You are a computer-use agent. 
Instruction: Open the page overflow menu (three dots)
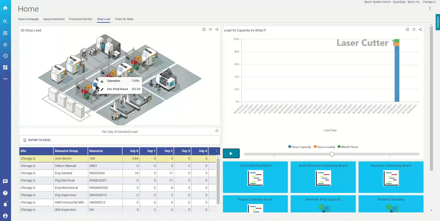[x=429, y=9]
